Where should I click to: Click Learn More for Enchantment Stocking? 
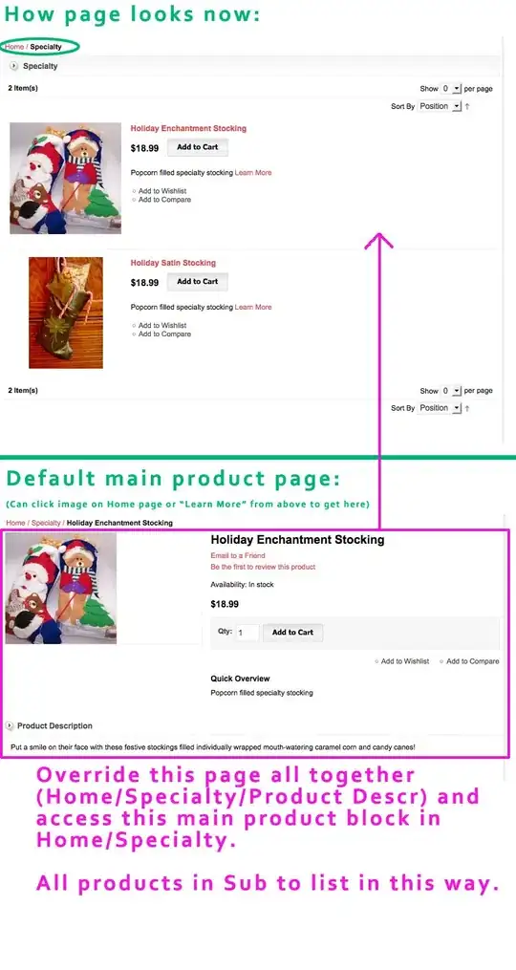coord(253,173)
